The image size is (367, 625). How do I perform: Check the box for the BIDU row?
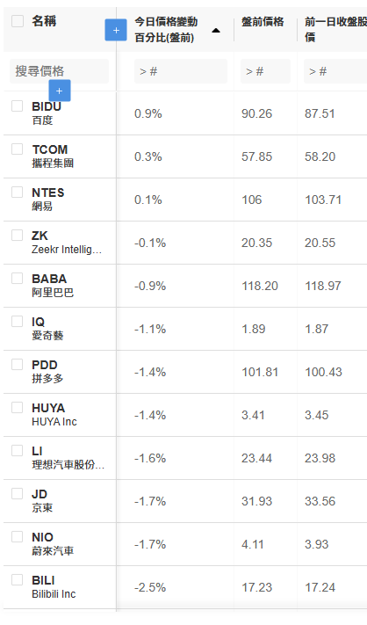click(17, 106)
